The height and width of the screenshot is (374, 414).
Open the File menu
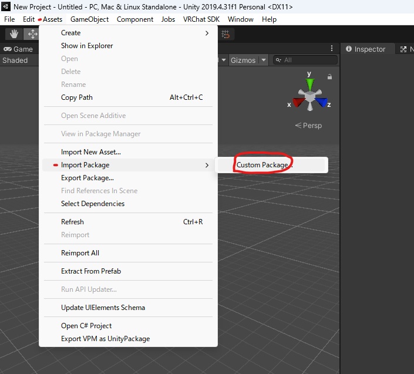point(9,19)
